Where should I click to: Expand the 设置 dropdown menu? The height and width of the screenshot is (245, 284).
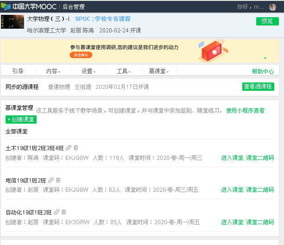click(88, 71)
